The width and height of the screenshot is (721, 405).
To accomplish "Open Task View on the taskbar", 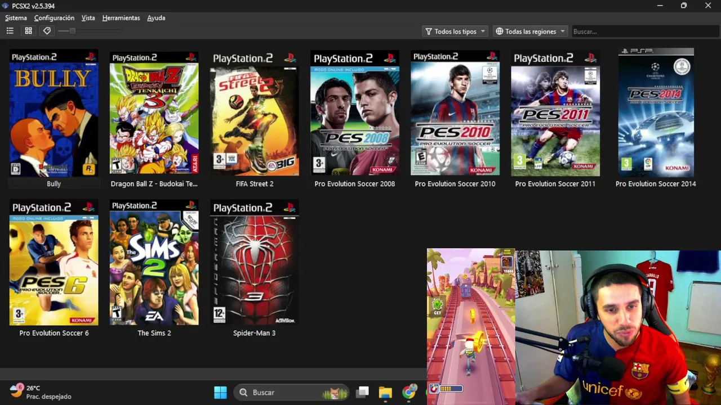I will (362, 392).
